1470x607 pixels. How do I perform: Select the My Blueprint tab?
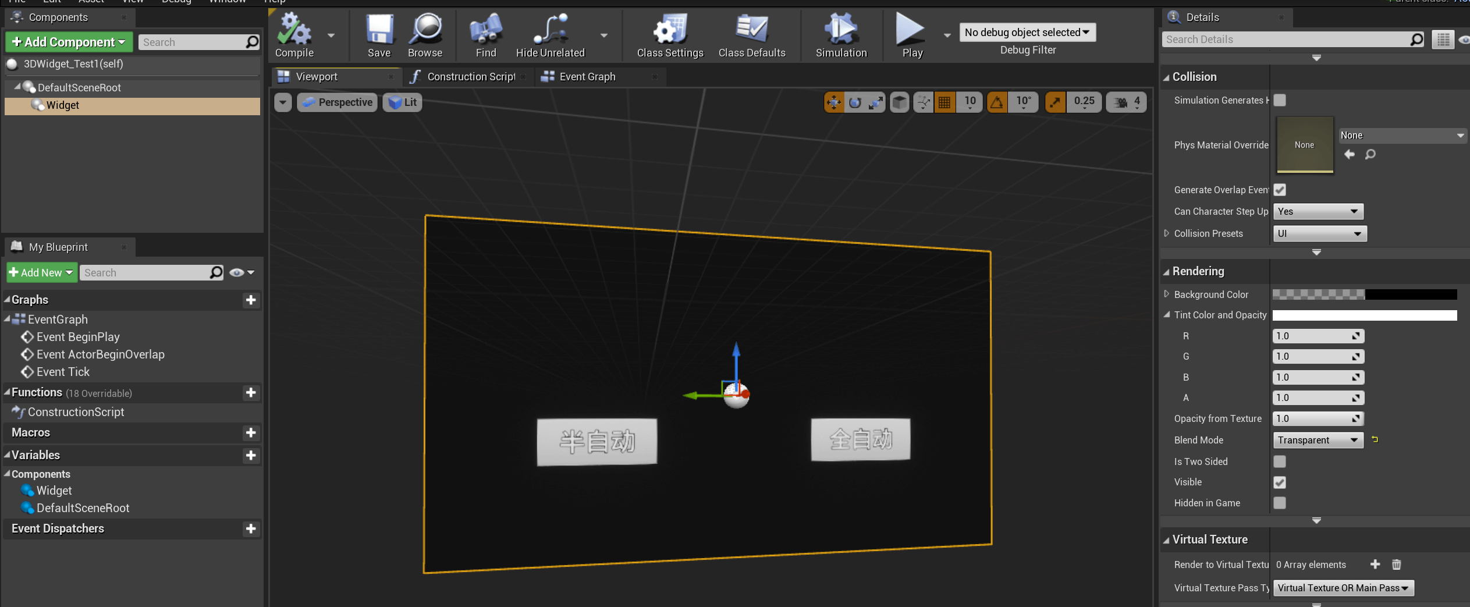tap(69, 247)
